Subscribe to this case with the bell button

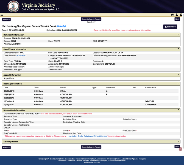[x=170, y=27]
